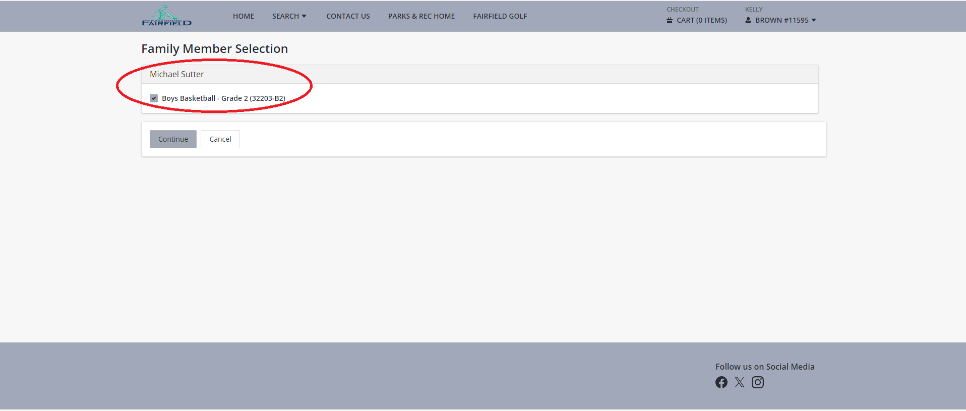966x411 pixels.
Task: Uncheck the Boys Basketball Grade 2 checkbox
Action: pyautogui.click(x=154, y=98)
